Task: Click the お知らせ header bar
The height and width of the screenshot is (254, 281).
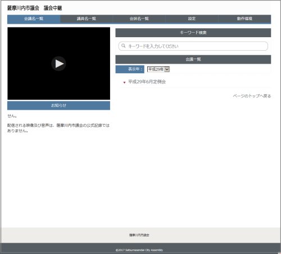Action: [x=58, y=105]
